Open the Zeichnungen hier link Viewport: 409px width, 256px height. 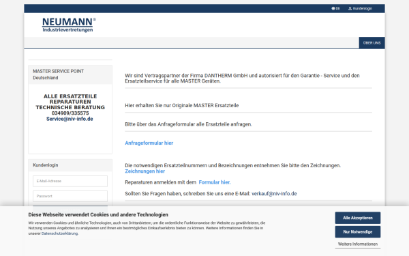point(145,171)
